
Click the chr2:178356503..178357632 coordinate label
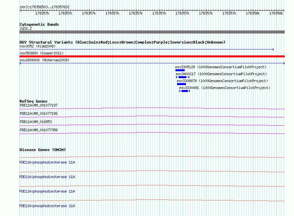(45, 7)
